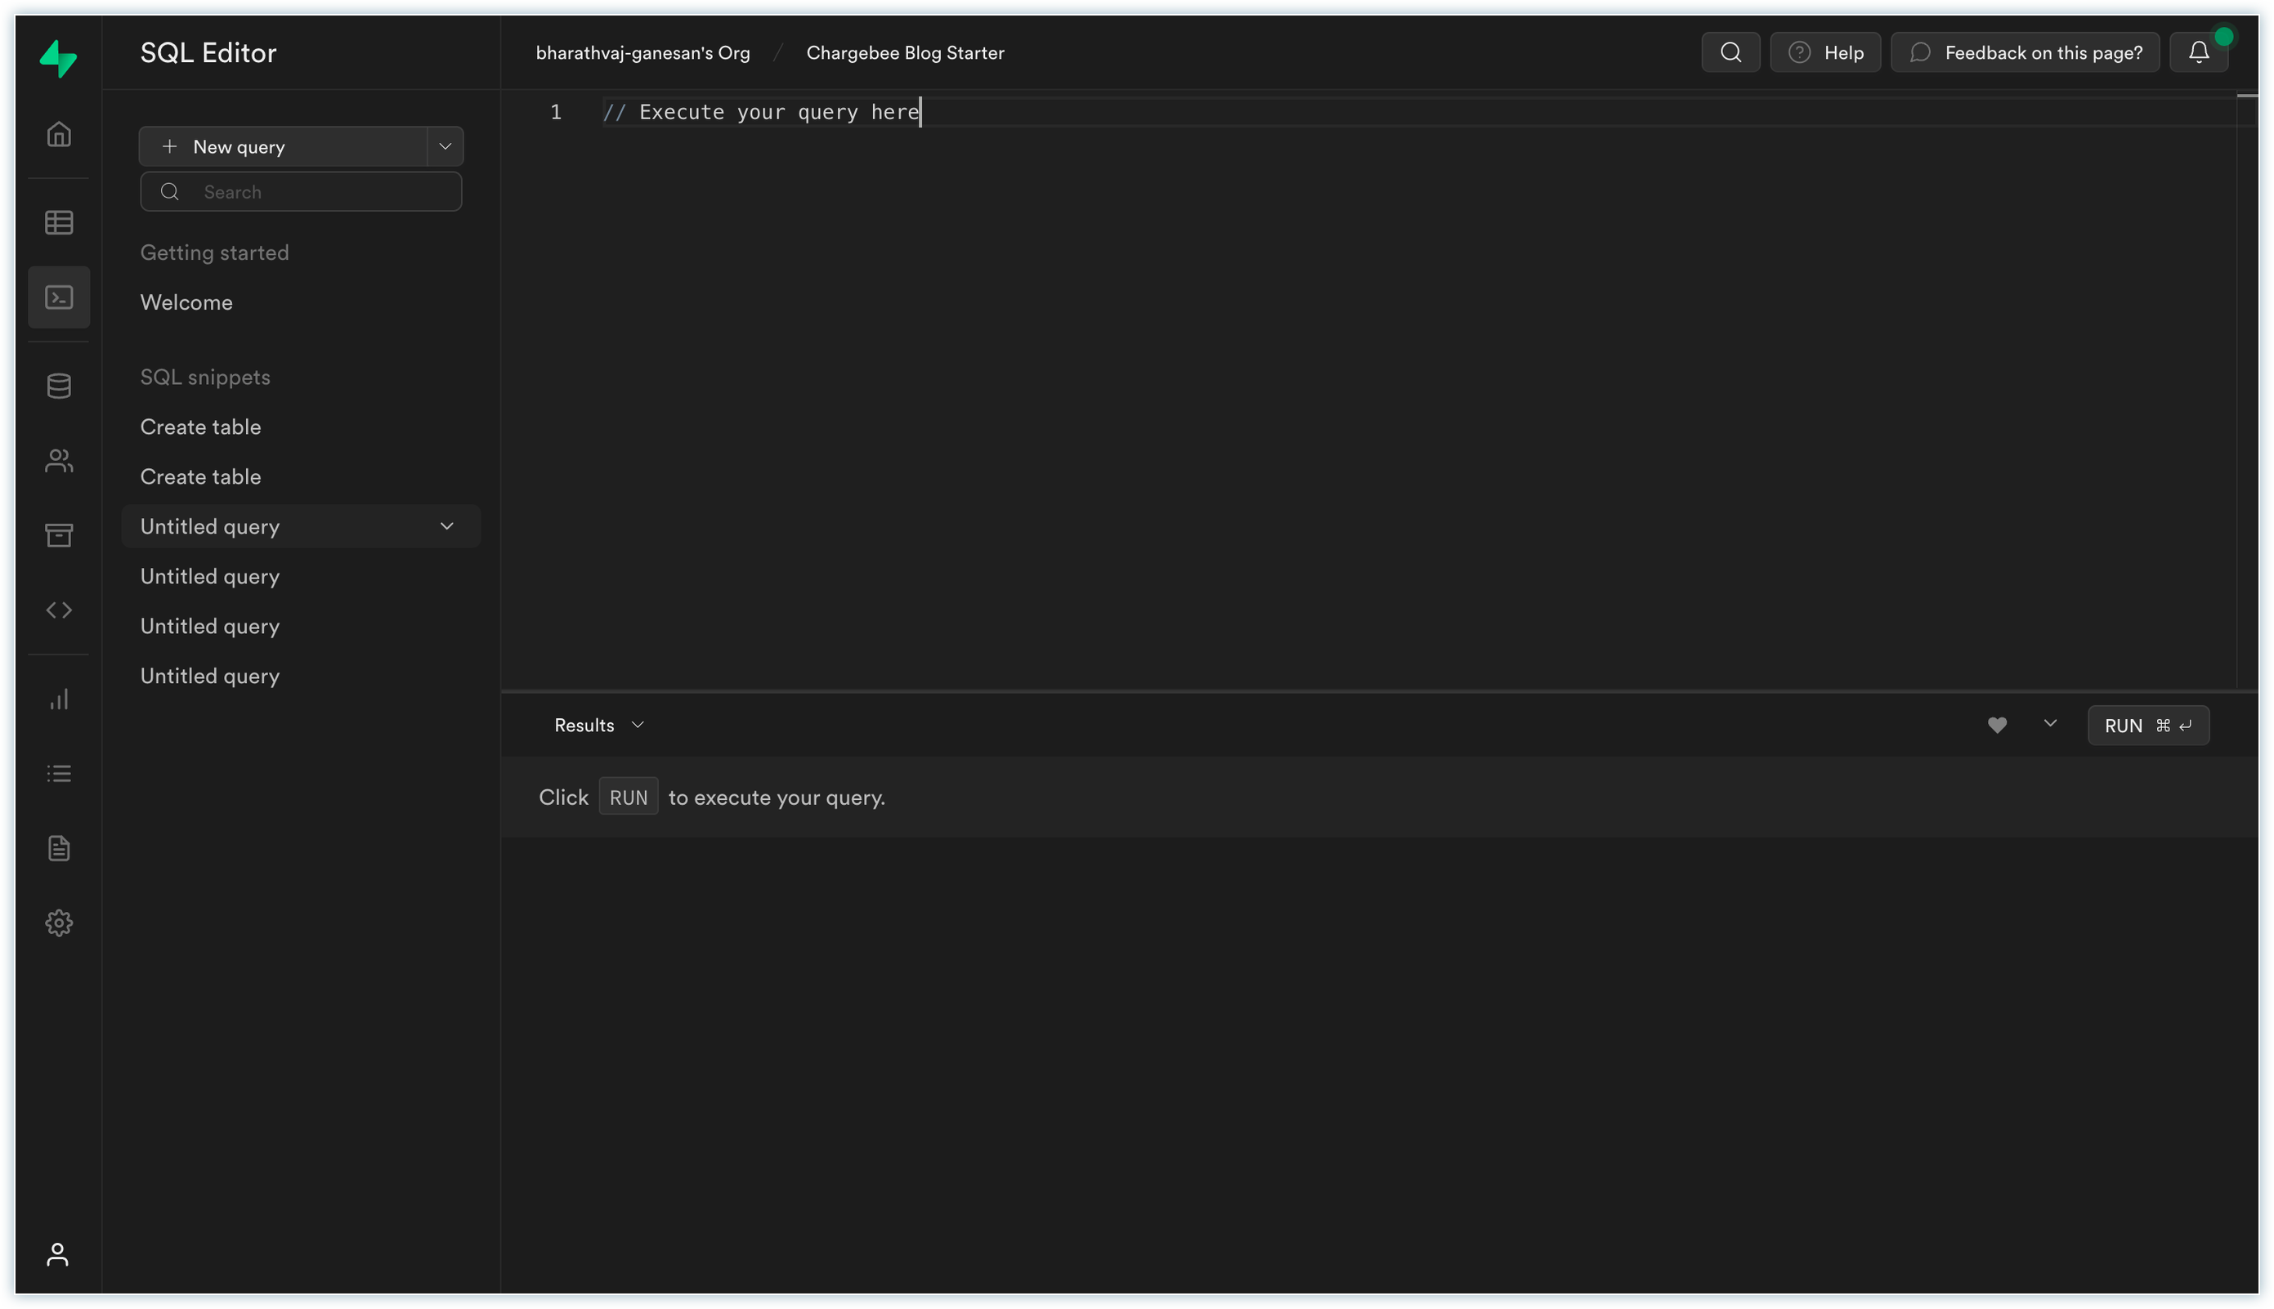Click the Help button
The image size is (2274, 1309).
tap(1825, 52)
